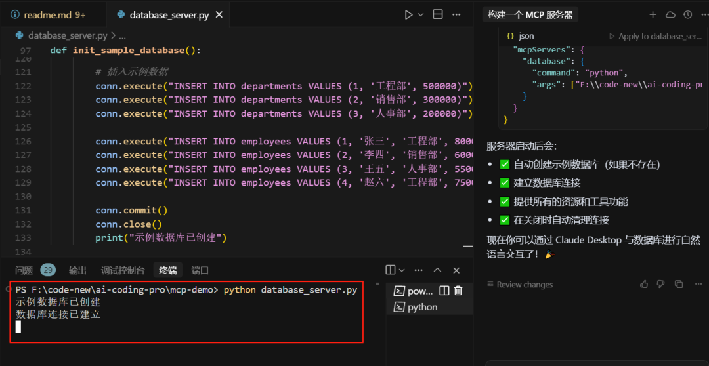The image size is (709, 366).
Task: Select the 调试控制台 debug console tab
Action: click(x=123, y=270)
